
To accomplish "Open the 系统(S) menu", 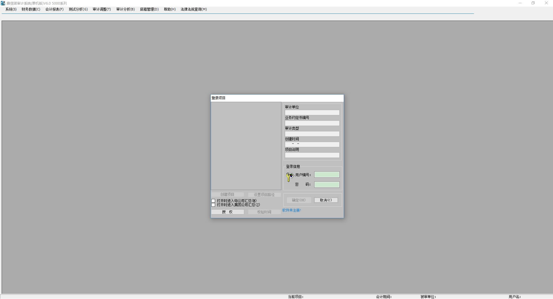I will (x=11, y=9).
